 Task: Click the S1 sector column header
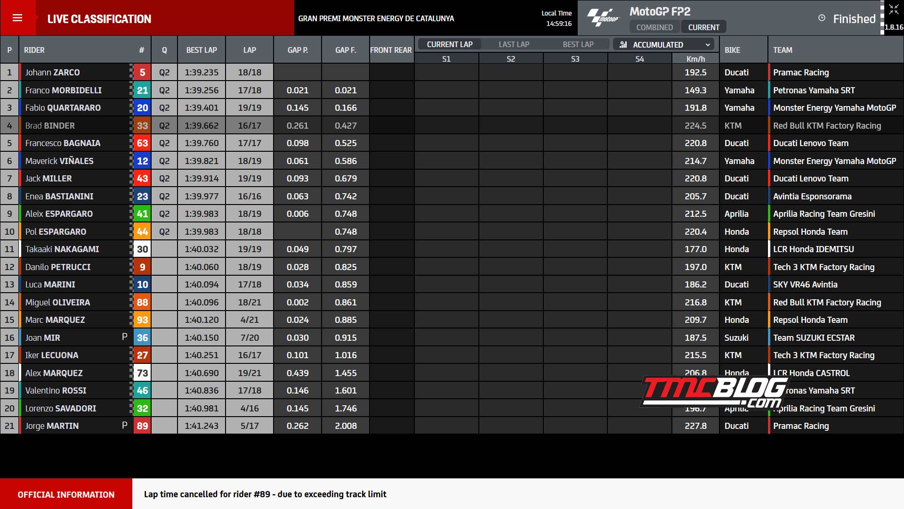tap(446, 59)
